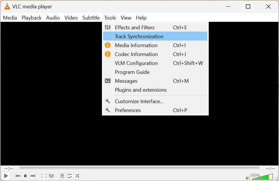Click the info icon beside Media Information
279x181 pixels.
(x=107, y=45)
